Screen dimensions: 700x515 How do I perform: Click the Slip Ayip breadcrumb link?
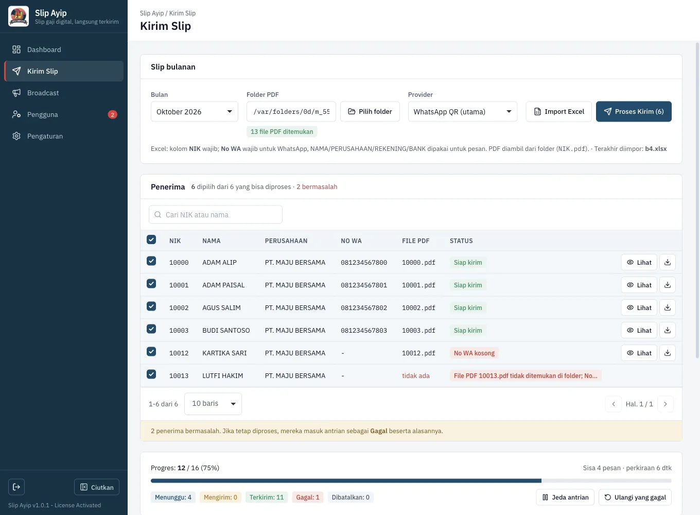(152, 13)
